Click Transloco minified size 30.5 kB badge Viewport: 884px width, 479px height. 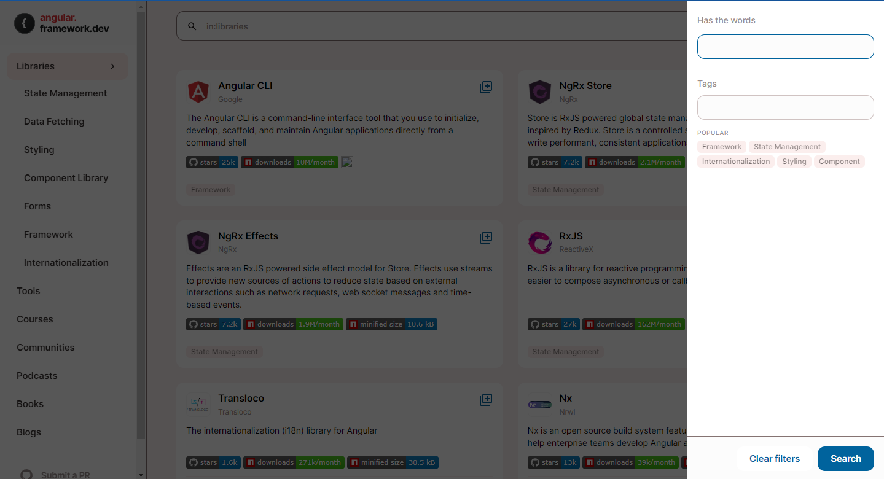393,462
